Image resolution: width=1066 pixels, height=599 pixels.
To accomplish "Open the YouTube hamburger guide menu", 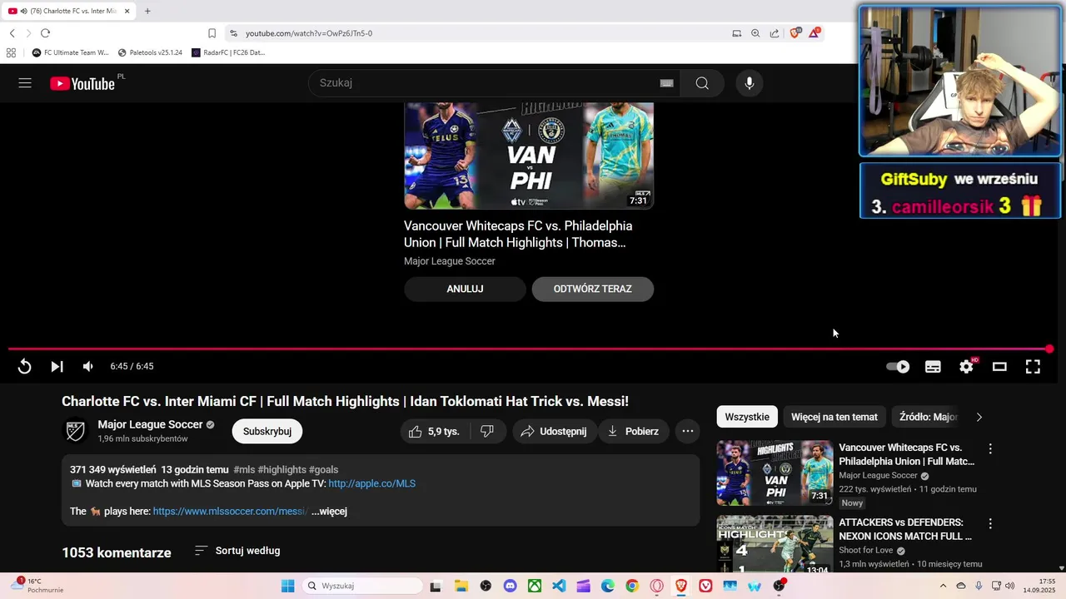I will 25,83.
